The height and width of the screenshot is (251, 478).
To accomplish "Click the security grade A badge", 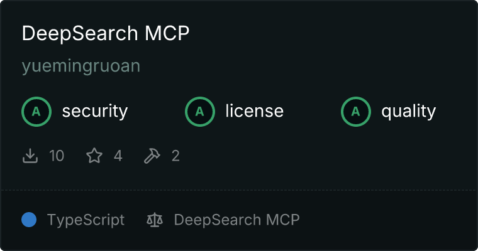I will (x=36, y=112).
